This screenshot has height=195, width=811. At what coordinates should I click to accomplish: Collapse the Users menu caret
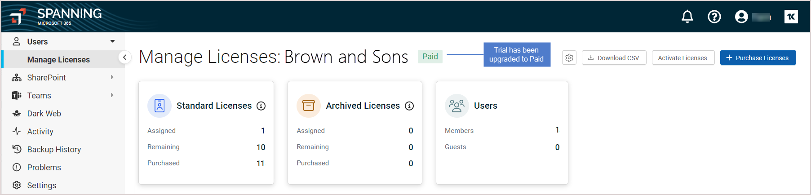[x=112, y=41]
